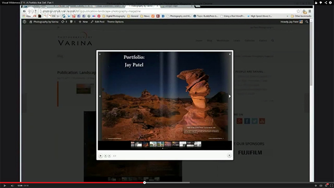
Task: Open the Pinterest bookmark icon
Action: (99, 16)
